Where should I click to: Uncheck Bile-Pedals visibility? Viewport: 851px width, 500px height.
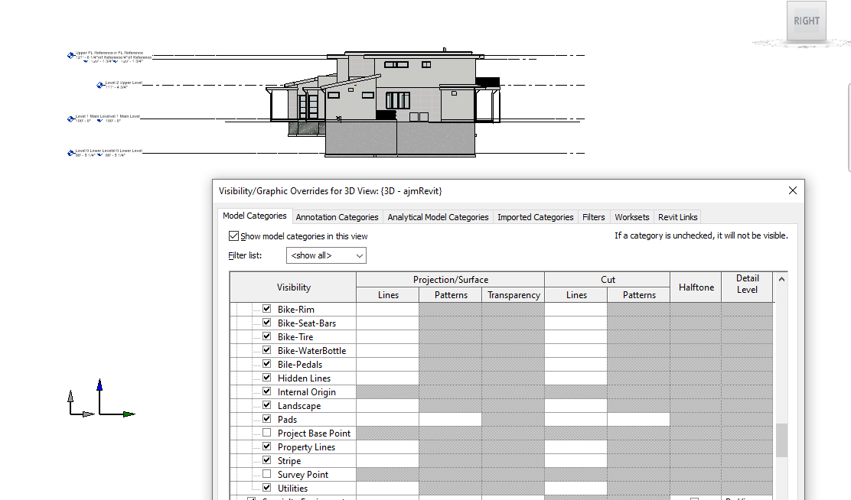coord(266,363)
